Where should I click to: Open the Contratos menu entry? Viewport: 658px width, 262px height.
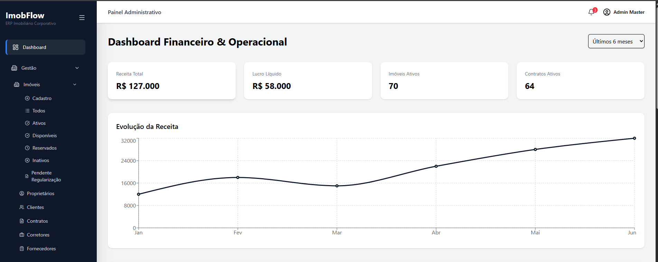(x=37, y=221)
